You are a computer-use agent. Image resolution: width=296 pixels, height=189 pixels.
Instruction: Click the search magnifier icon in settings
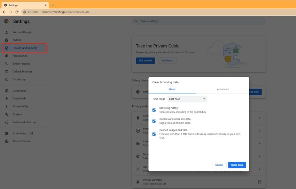pos(136,21)
